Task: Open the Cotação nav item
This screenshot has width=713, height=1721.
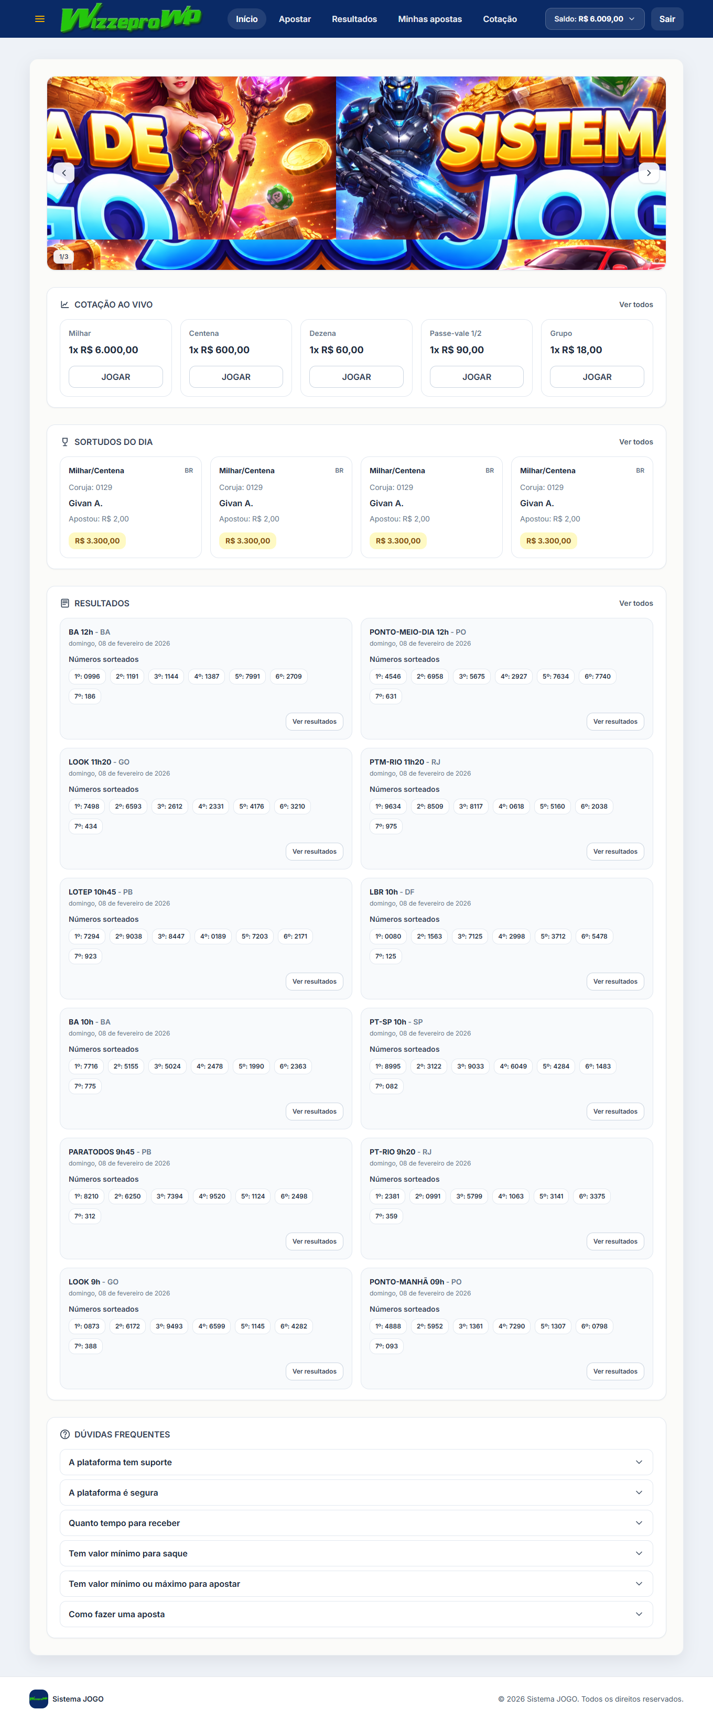Action: coord(500,19)
